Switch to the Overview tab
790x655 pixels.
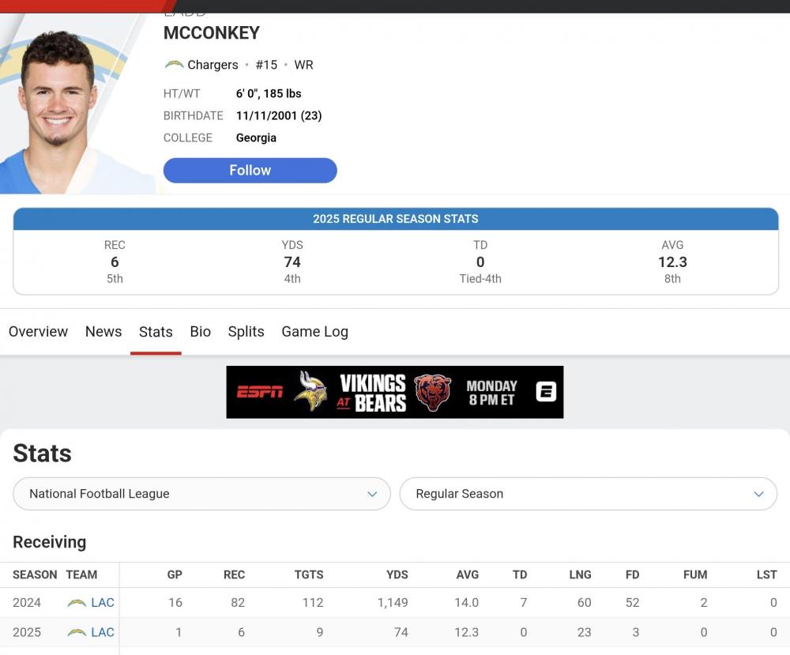coord(39,332)
